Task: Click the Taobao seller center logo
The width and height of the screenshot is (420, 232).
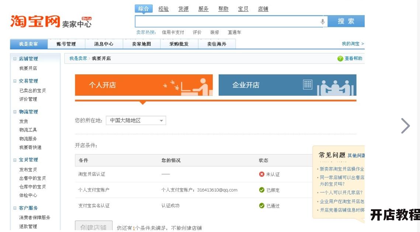Action: coord(51,22)
